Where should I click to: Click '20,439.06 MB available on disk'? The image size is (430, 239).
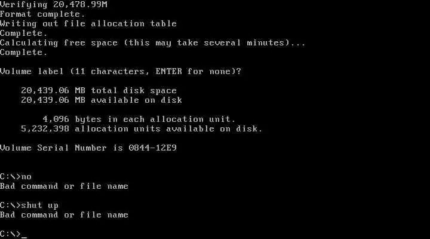[x=102, y=100]
